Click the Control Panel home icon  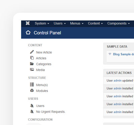click(x=28, y=33)
